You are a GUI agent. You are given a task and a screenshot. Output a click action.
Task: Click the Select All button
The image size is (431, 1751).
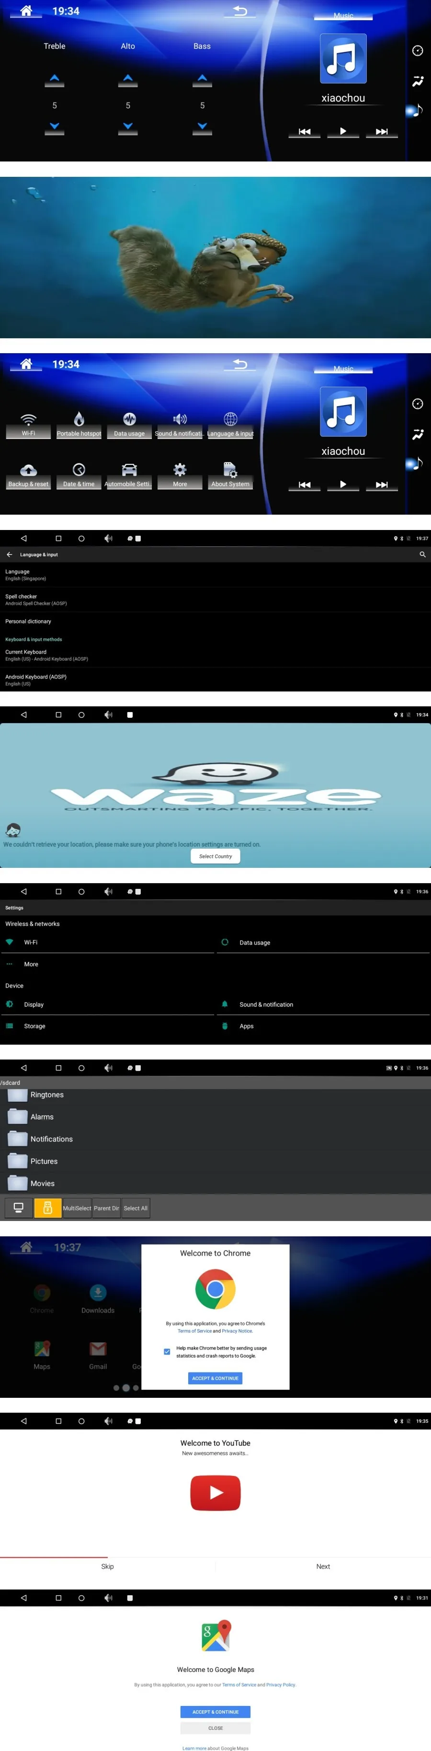tap(135, 1208)
